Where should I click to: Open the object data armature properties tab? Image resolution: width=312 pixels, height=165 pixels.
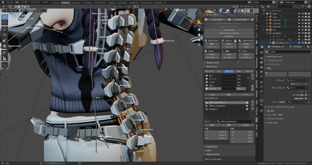click(261, 95)
